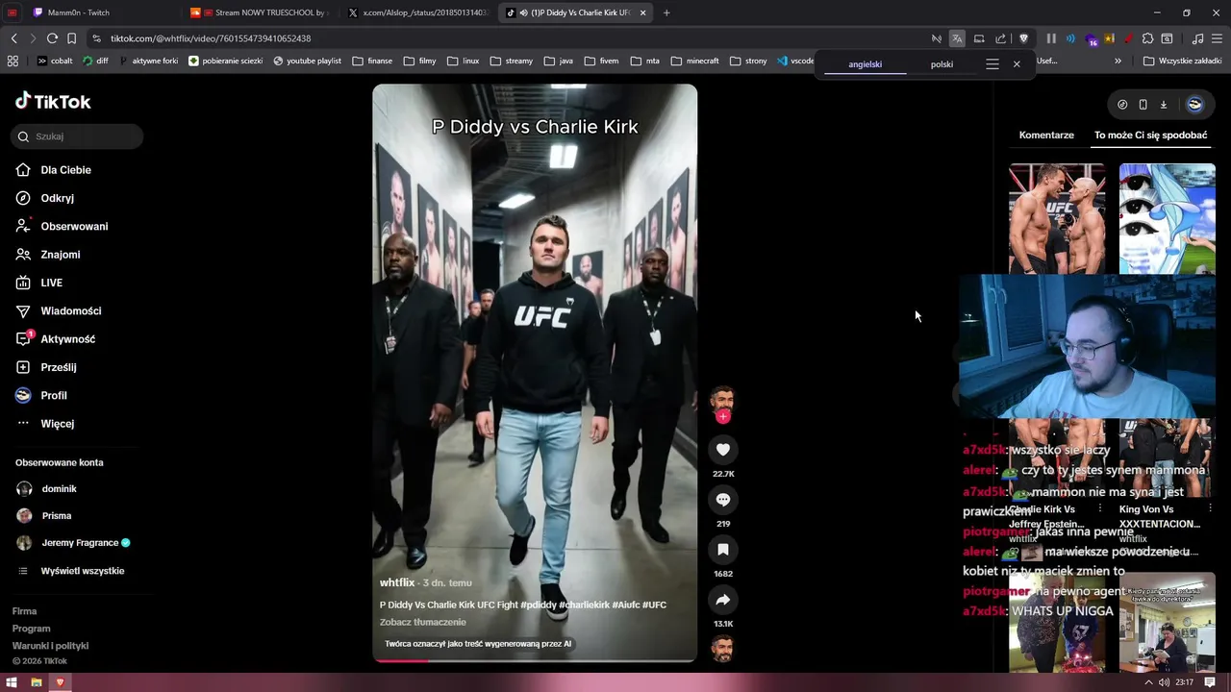Open the TikTok coins icon
Screen dimensions: 1231x692
tap(1122, 105)
